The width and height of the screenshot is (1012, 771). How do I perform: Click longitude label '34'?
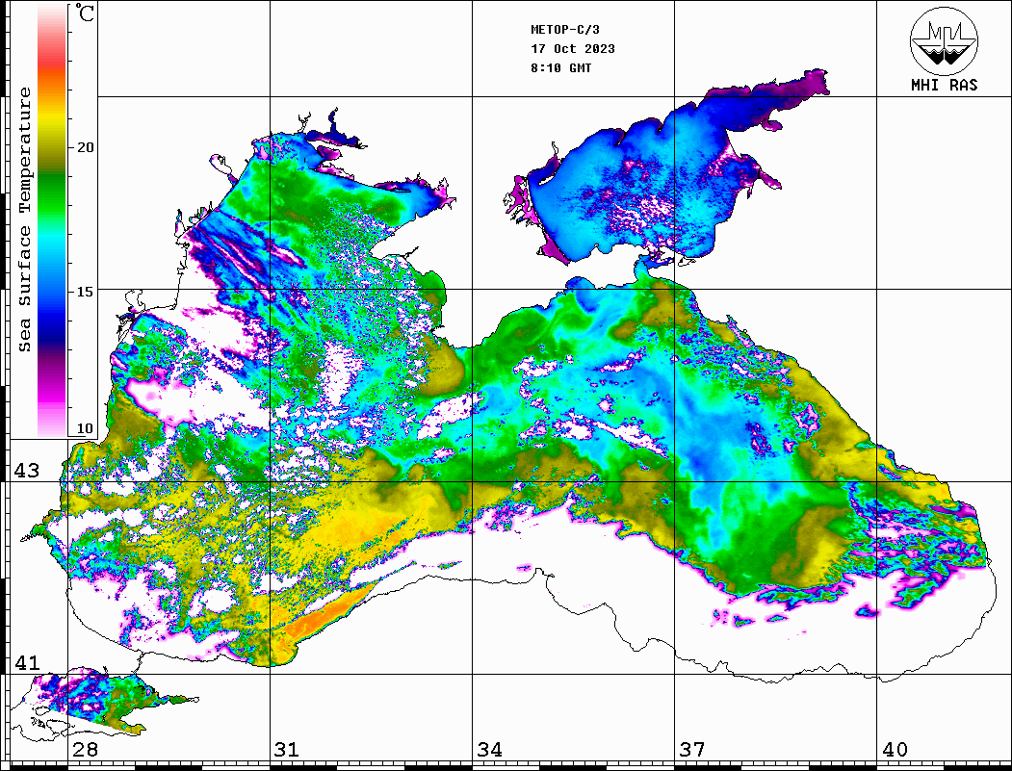[x=490, y=750]
